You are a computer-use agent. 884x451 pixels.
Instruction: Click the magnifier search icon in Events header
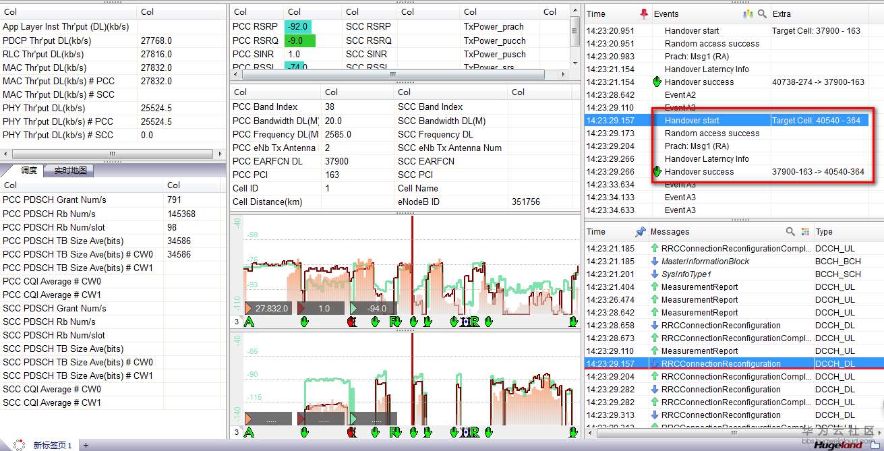click(762, 13)
